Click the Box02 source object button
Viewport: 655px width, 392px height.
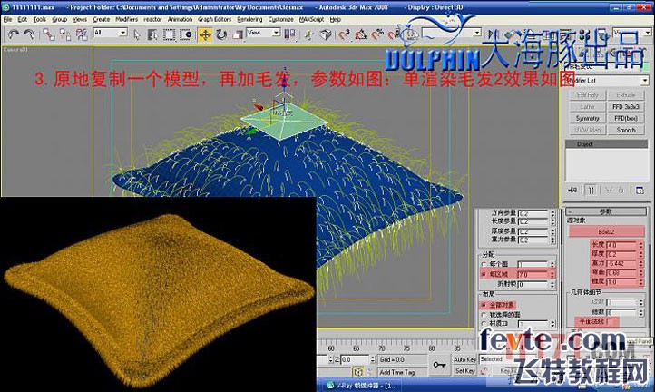click(607, 231)
